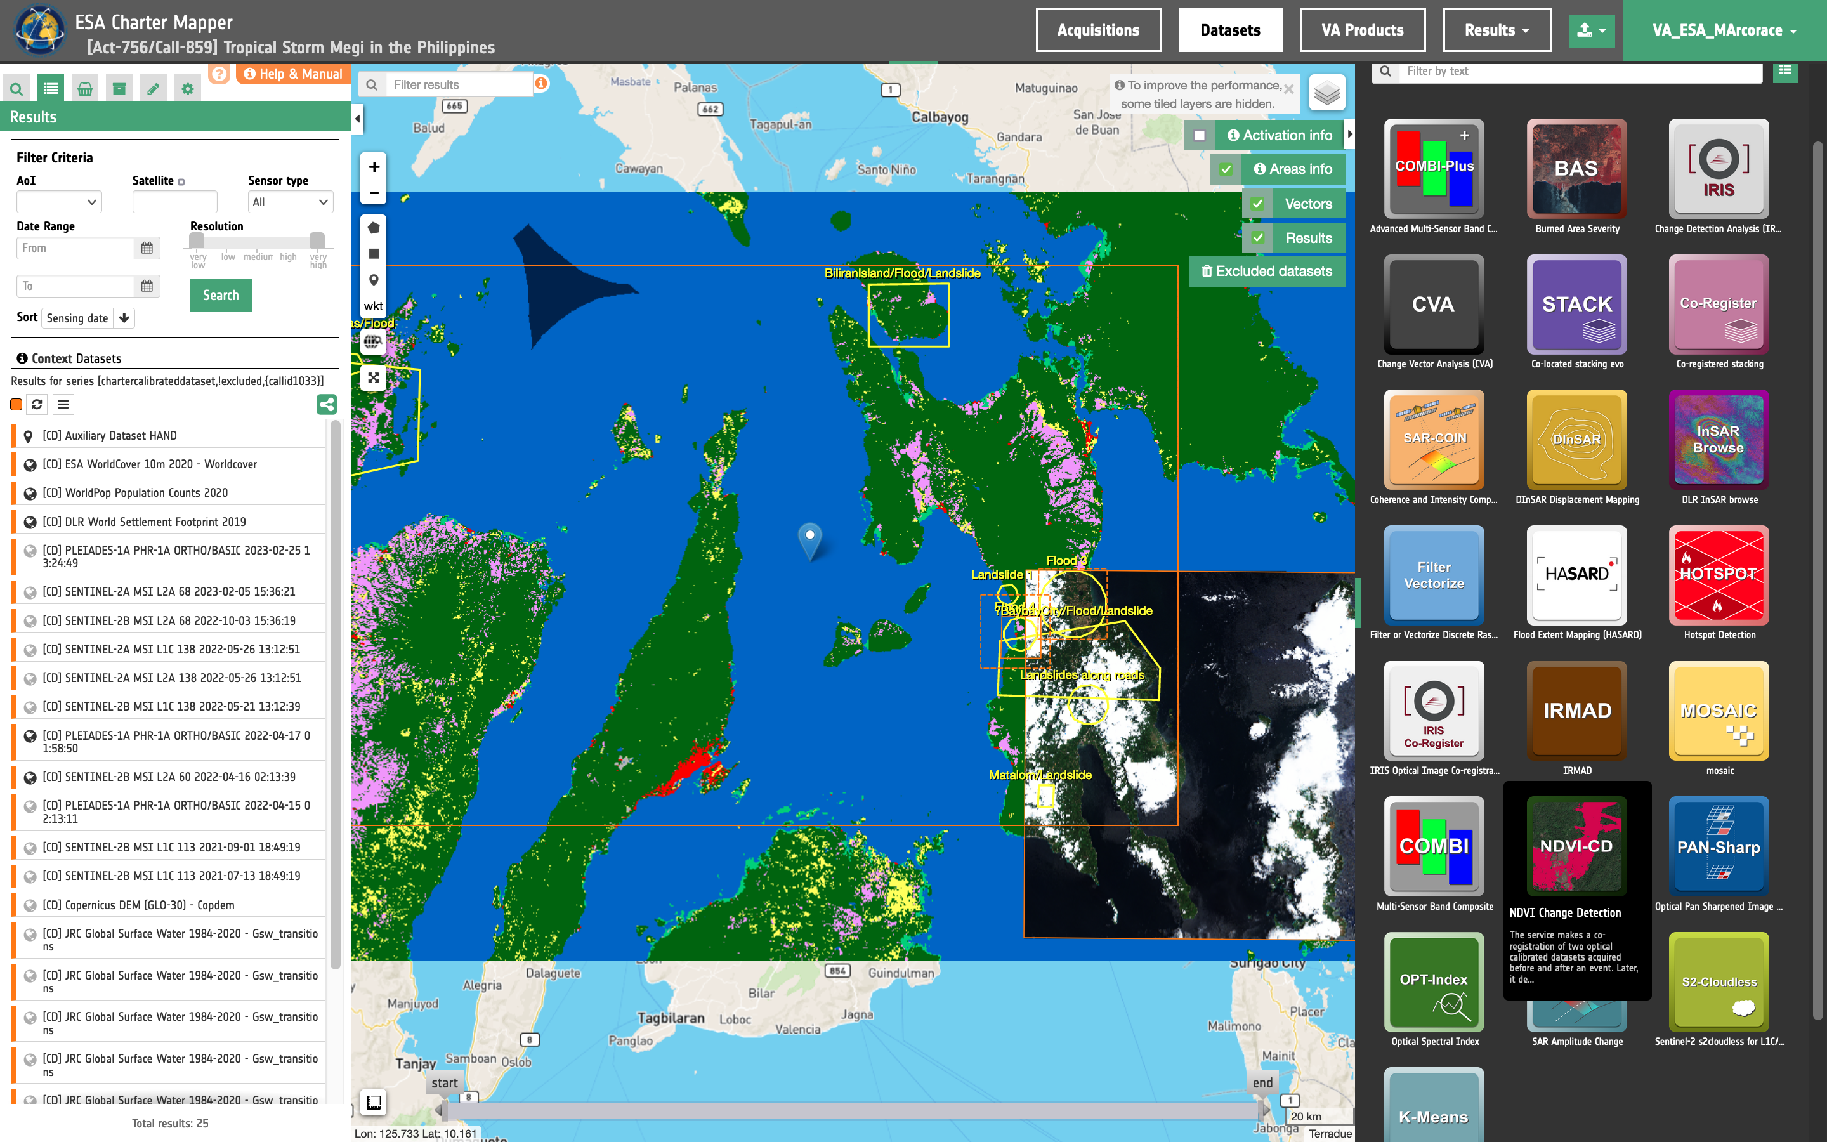Open the Sort by Sensing date dropdown
This screenshot has height=1142, width=1827.
(x=77, y=318)
